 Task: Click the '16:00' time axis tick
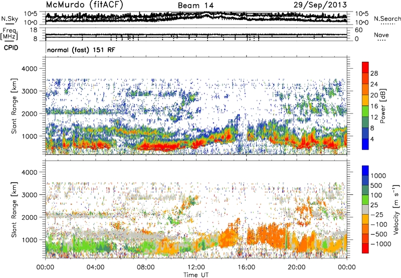[x=246, y=267]
